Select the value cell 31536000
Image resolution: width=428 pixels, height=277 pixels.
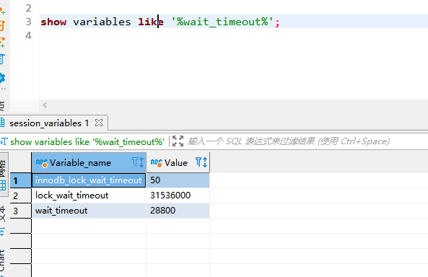point(178,195)
